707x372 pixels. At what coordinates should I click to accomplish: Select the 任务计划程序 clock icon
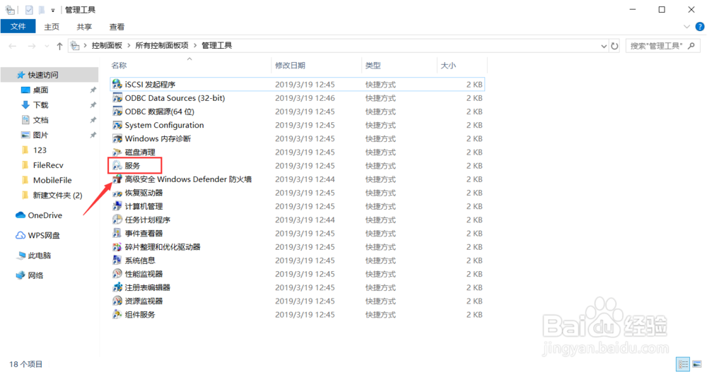[x=117, y=220]
